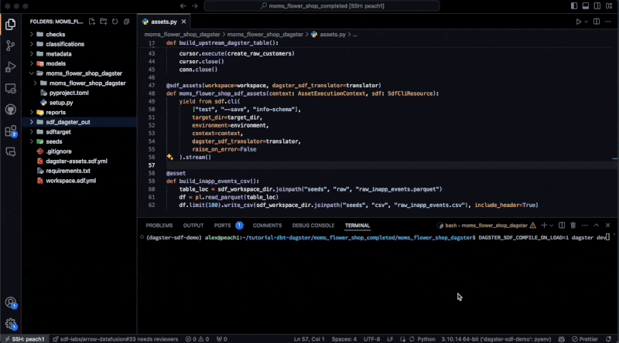Click the Ln 57, Col 1 indicator
This screenshot has width=619, height=343.
pyautogui.click(x=309, y=339)
